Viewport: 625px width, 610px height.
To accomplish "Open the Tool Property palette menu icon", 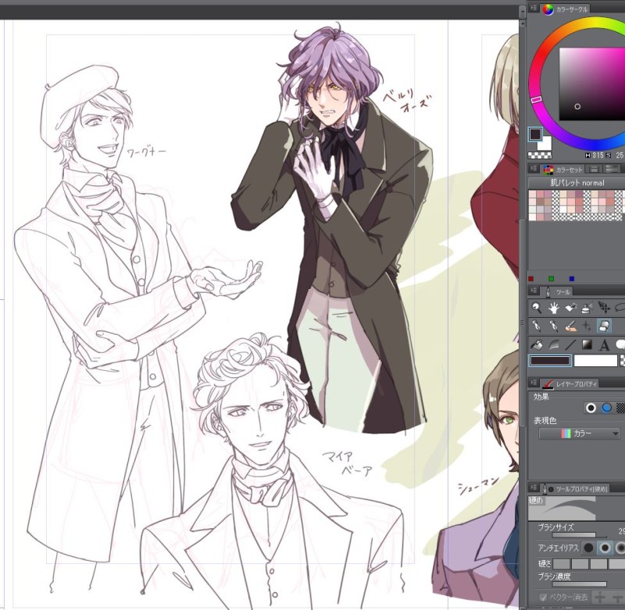I will [534, 487].
